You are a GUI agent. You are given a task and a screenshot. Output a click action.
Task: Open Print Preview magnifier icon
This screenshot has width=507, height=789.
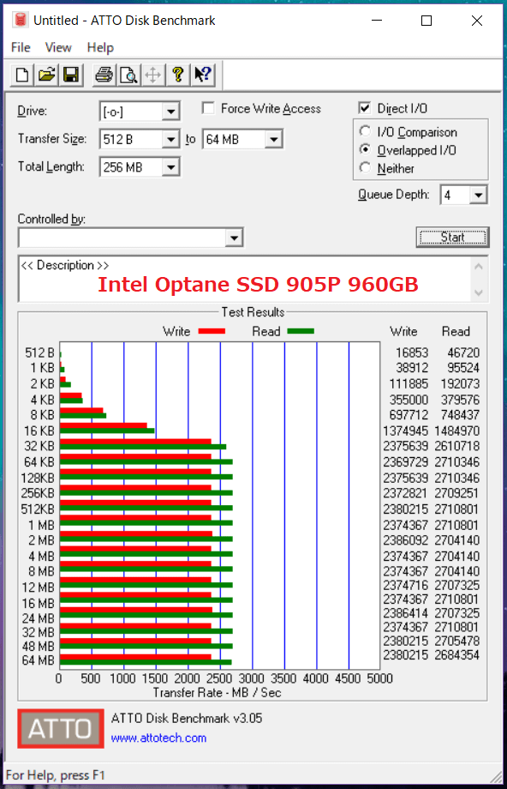pos(128,75)
